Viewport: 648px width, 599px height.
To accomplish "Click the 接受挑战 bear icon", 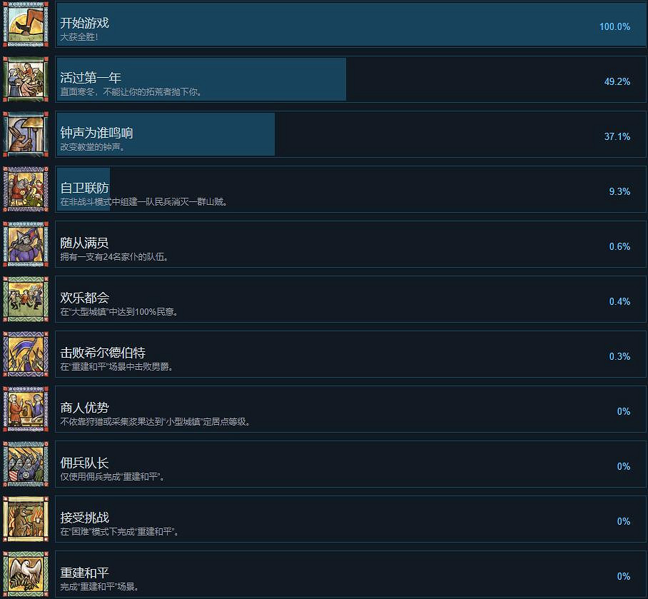I will pyautogui.click(x=26, y=519).
